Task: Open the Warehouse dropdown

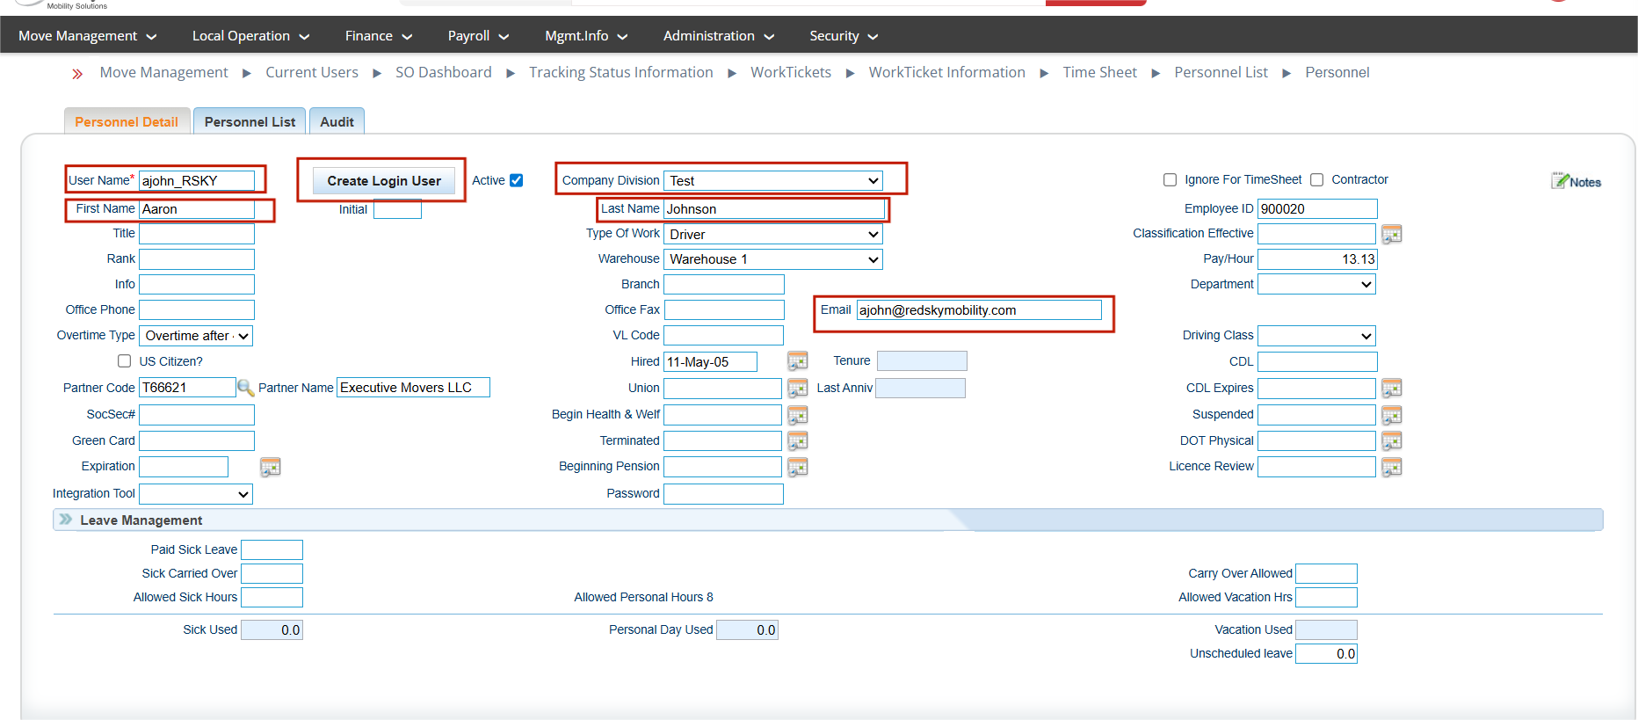Action: [772, 258]
